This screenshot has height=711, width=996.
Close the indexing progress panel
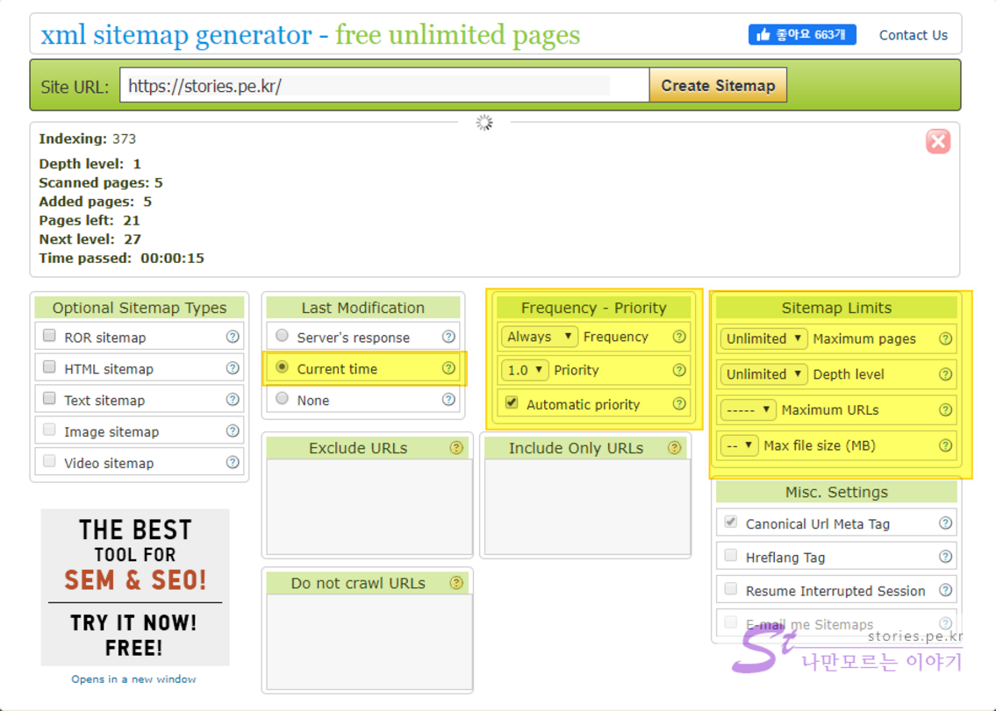coord(938,141)
